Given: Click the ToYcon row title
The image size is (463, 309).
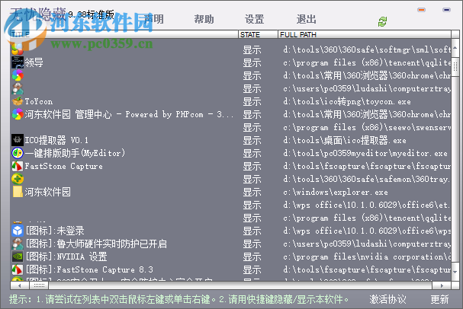Looking at the screenshot, I should [39, 102].
